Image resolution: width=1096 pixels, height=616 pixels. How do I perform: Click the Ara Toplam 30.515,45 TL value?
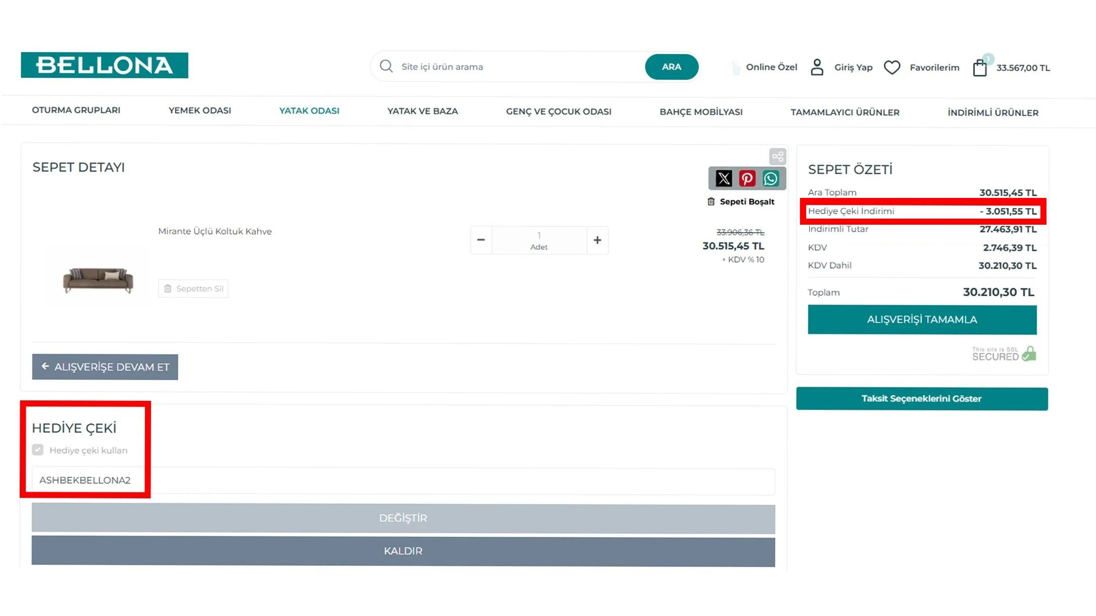[x=1008, y=193]
